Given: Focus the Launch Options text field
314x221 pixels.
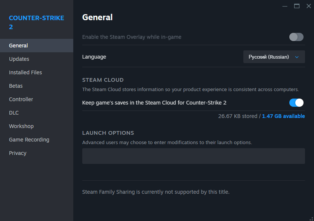Looking at the screenshot, I should click(194, 156).
